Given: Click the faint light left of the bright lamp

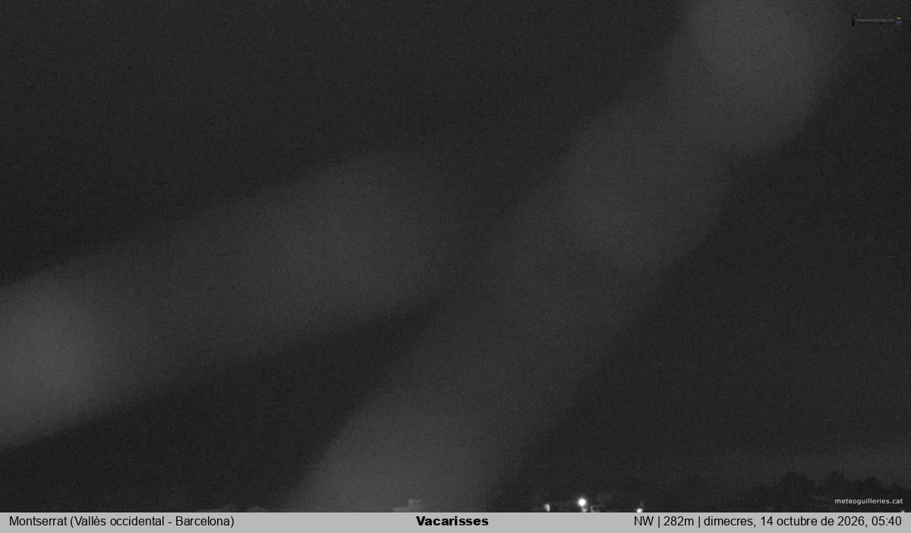Looking at the screenshot, I should click(547, 507).
